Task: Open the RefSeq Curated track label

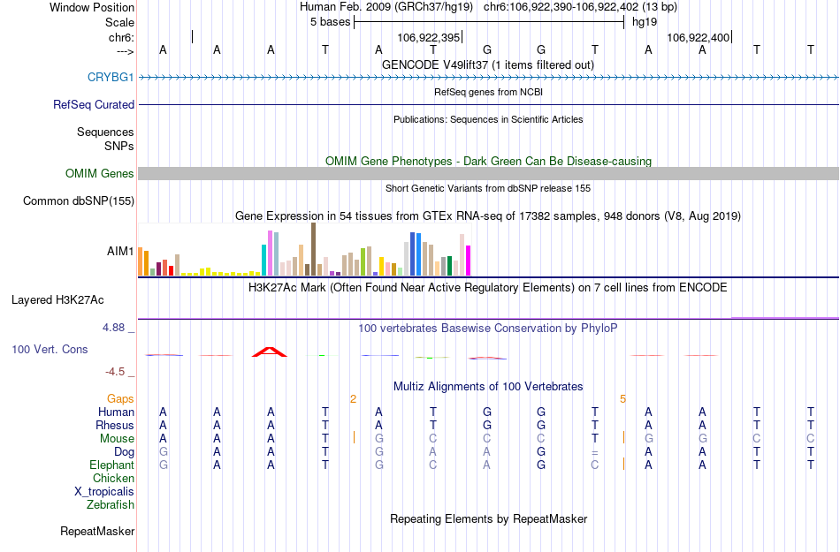Action: (93, 104)
